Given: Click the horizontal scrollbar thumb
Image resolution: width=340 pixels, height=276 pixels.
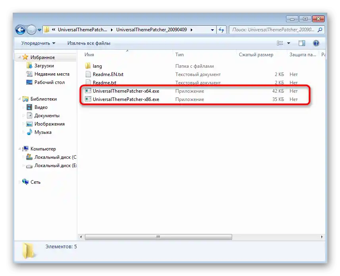Looking at the screenshot, I should pos(158,237).
